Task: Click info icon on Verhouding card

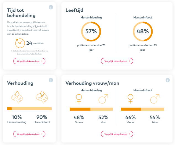Action: coord(51,80)
